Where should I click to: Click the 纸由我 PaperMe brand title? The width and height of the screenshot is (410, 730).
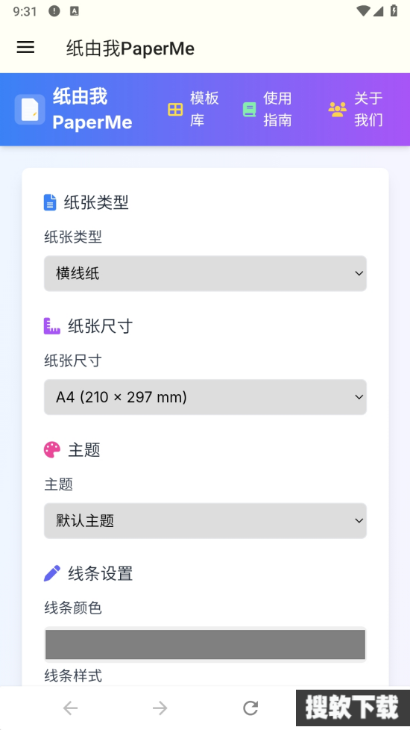[92, 110]
